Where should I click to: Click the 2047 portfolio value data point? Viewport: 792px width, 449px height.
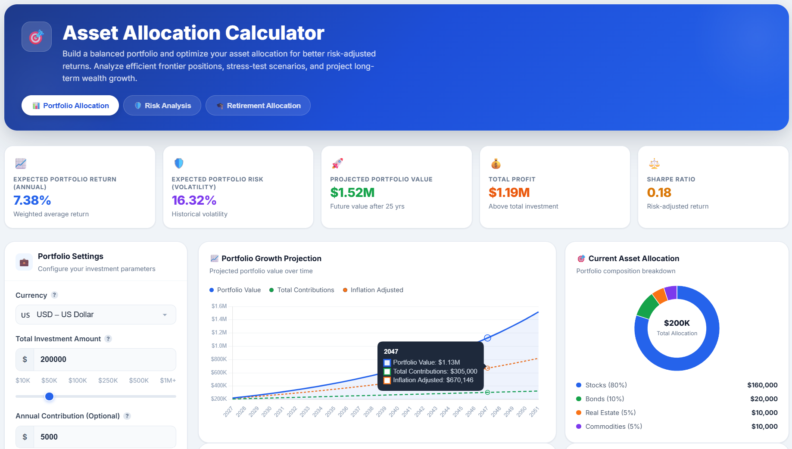[x=487, y=338]
